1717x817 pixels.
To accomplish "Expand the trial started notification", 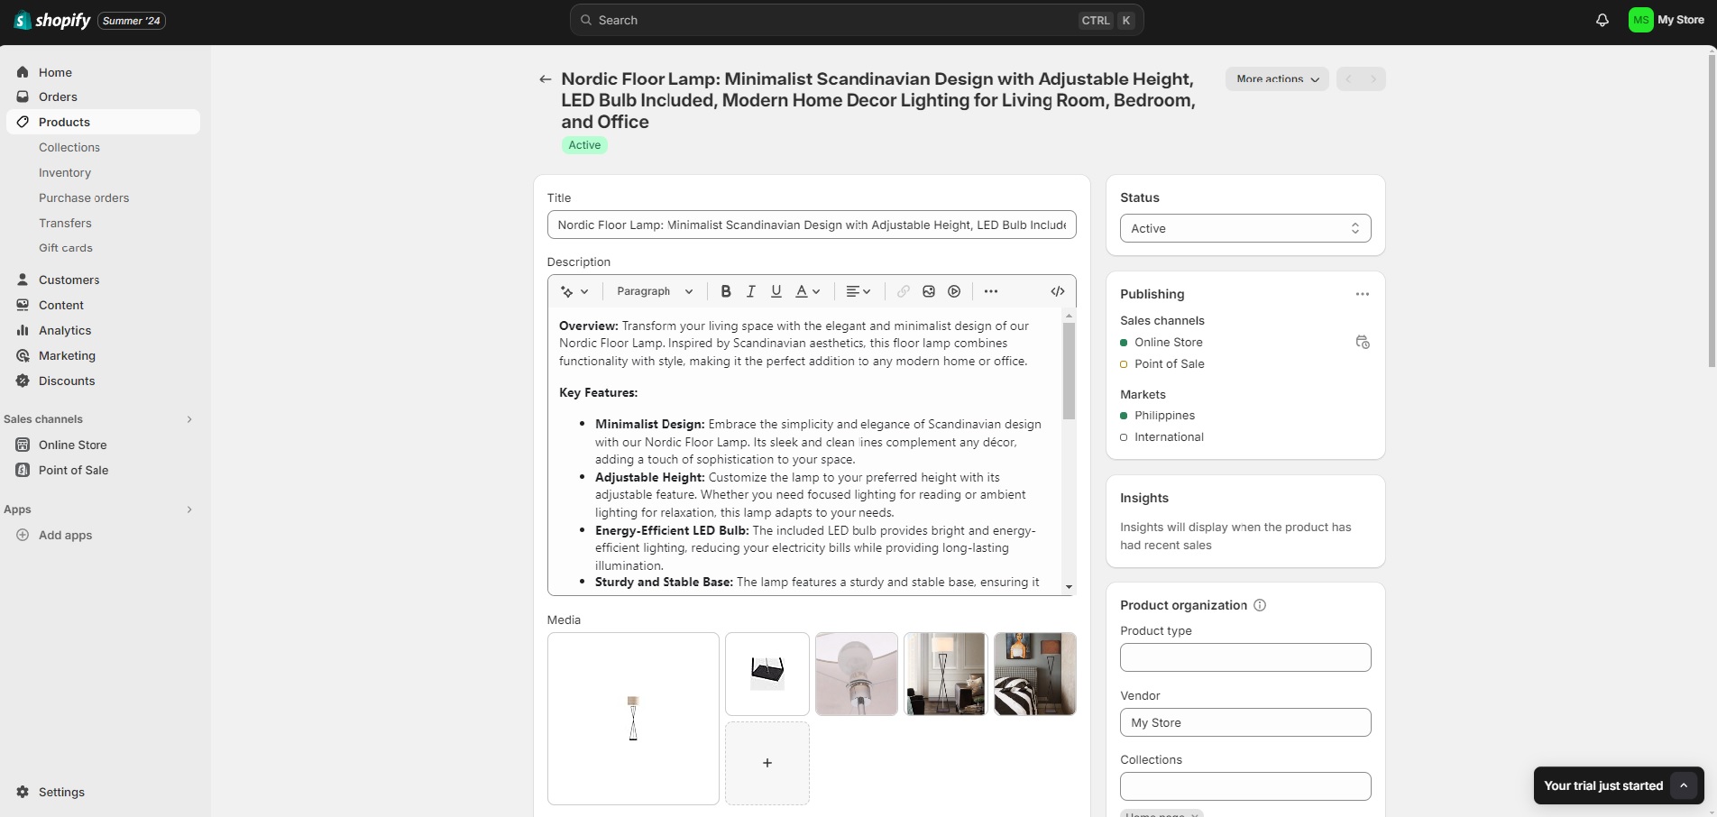I will pos(1684,785).
